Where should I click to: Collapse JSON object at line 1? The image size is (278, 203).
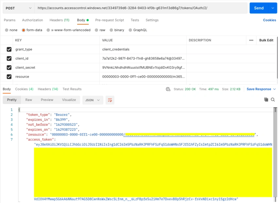coord(19,110)
